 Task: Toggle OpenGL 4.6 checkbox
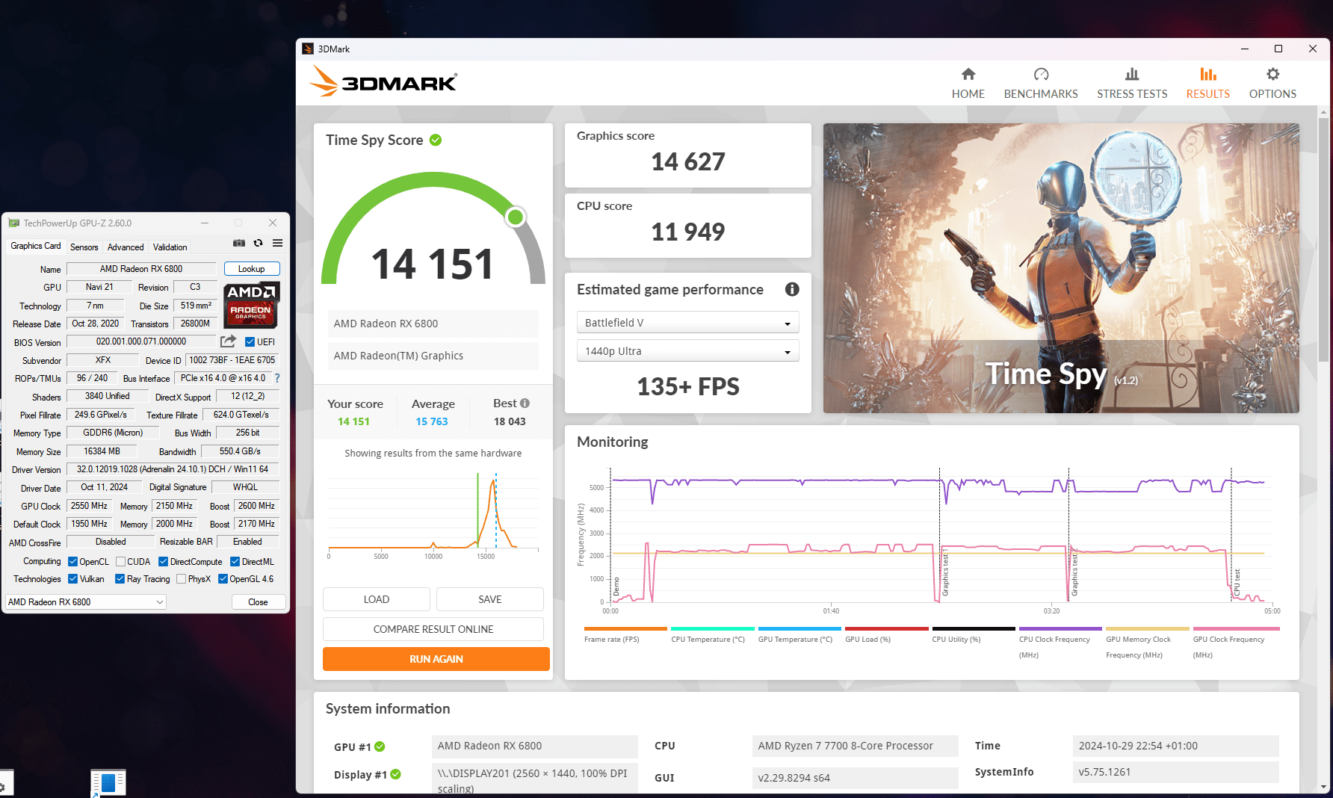click(x=223, y=579)
